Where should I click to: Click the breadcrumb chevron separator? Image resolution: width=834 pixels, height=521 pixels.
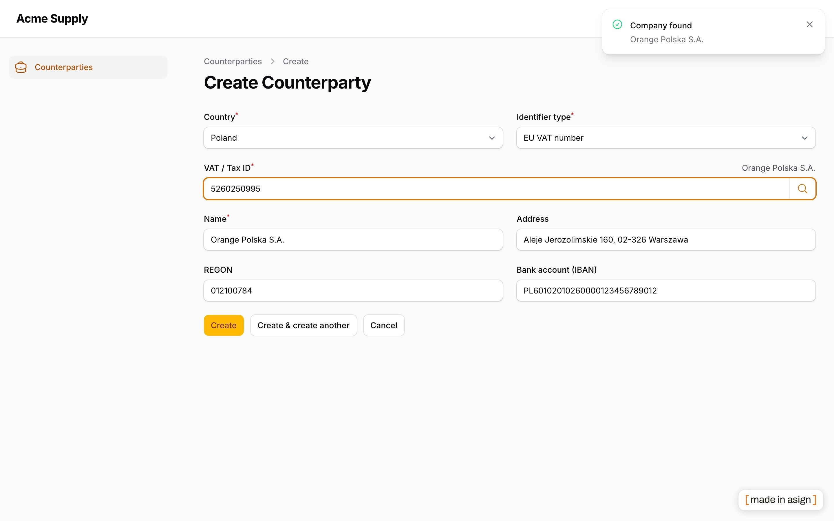272,61
